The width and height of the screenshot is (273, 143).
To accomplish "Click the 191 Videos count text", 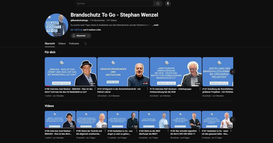I will [x=111, y=20].
